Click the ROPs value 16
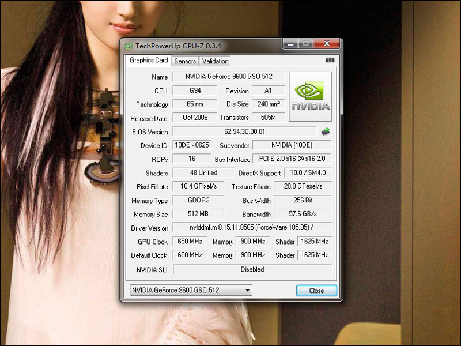 (192, 159)
